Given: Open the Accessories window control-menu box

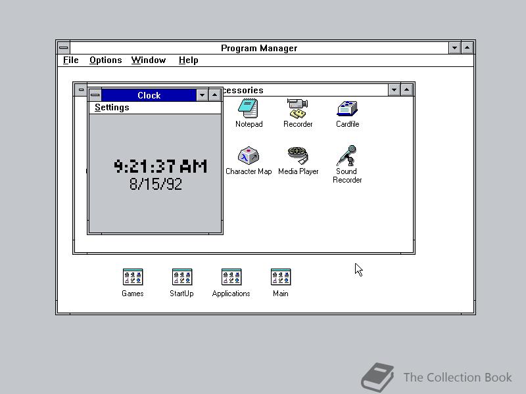Looking at the screenshot, I should [x=81, y=90].
